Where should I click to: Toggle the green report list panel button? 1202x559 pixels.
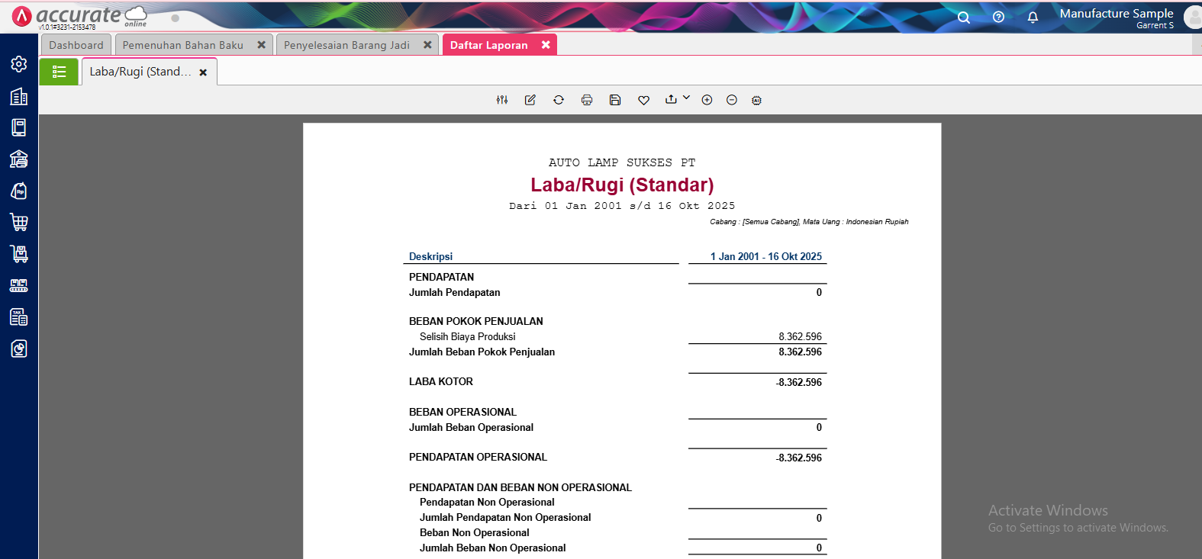[59, 72]
